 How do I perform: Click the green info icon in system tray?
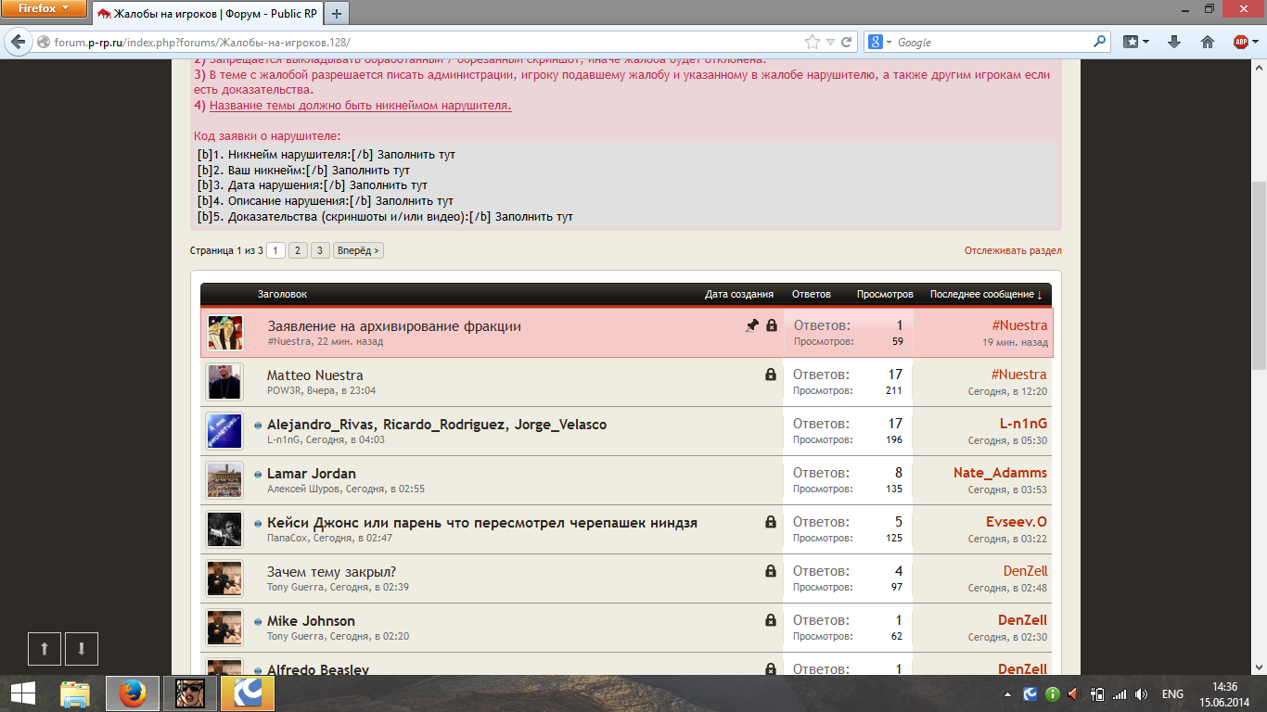pyautogui.click(x=1052, y=693)
